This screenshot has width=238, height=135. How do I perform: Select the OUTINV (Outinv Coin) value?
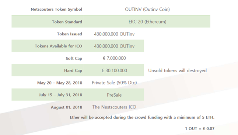[x=147, y=10]
